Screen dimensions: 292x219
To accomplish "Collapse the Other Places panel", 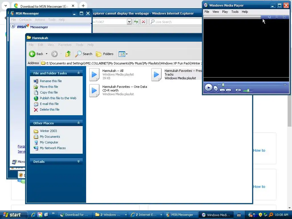I will tap(79, 123).
